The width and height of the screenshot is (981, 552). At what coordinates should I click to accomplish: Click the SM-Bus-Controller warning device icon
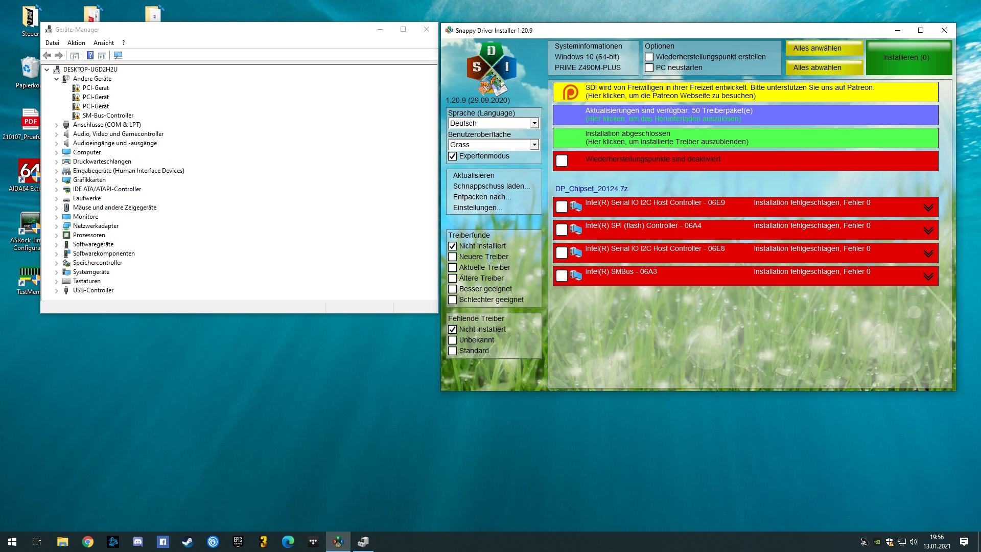pyautogui.click(x=76, y=116)
